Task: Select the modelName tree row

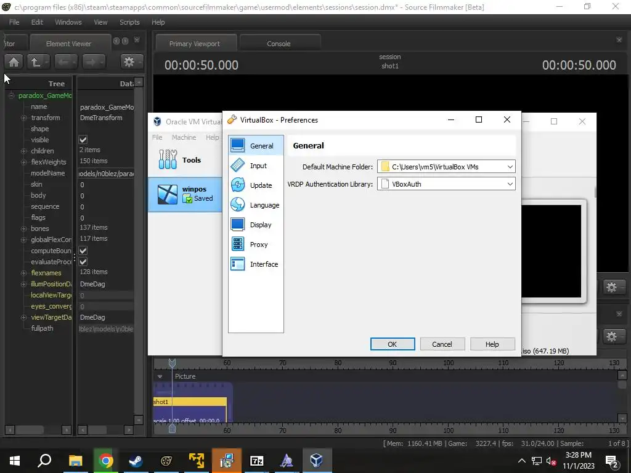Action: [47, 173]
